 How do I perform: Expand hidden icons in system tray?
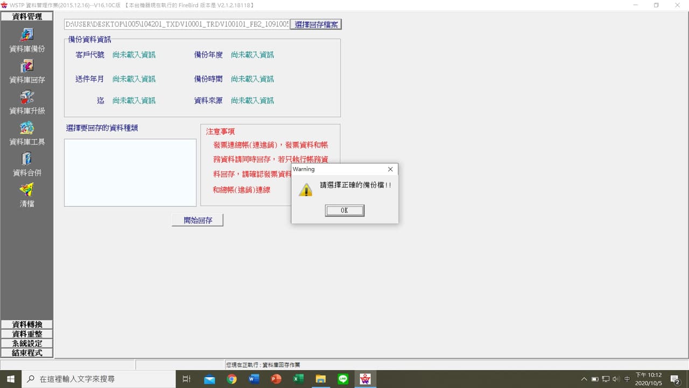click(584, 379)
